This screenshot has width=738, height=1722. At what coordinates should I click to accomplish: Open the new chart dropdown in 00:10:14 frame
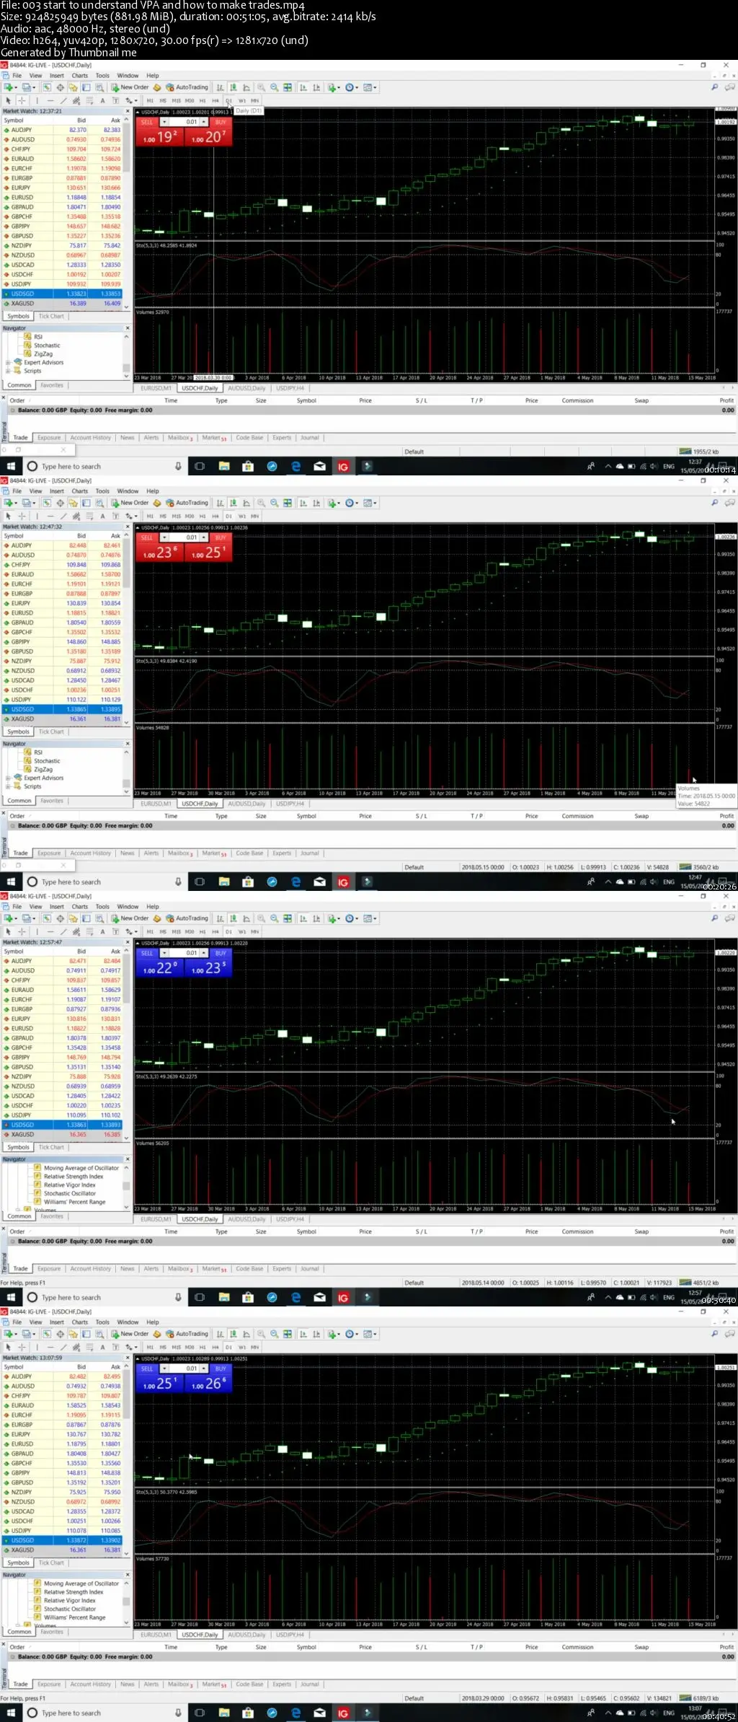(10, 87)
